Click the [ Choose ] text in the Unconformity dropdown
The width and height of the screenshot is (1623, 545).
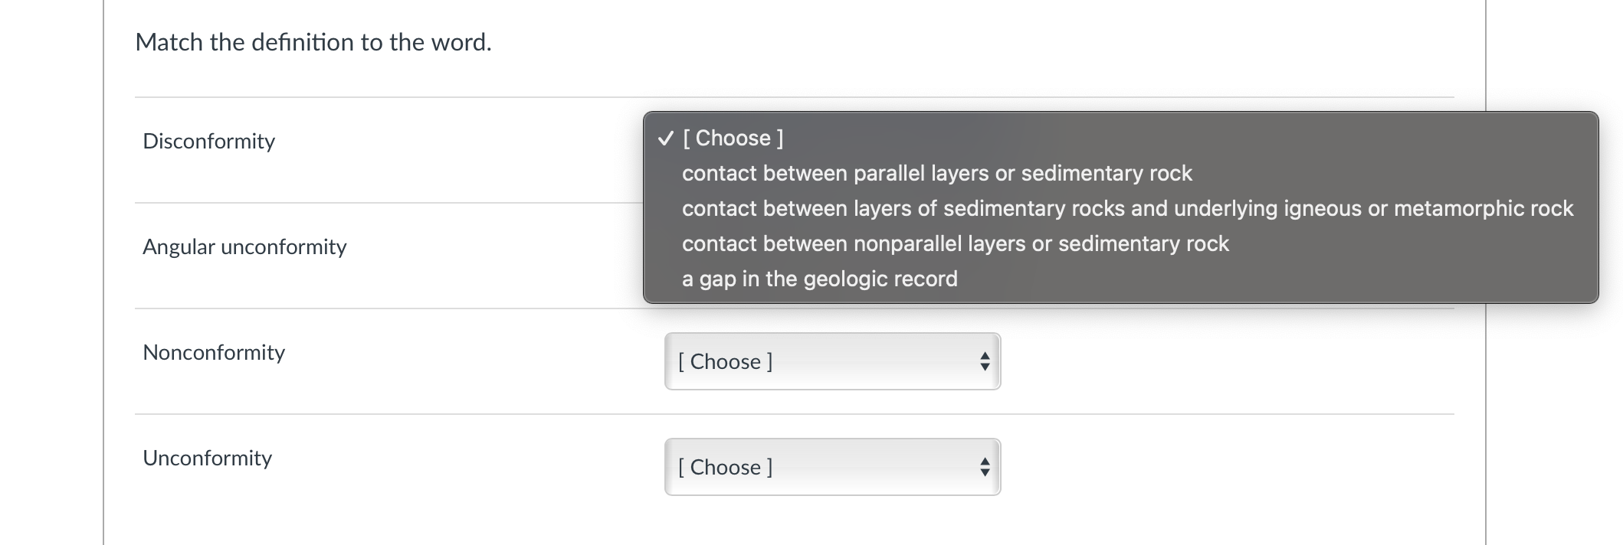pyautogui.click(x=725, y=467)
